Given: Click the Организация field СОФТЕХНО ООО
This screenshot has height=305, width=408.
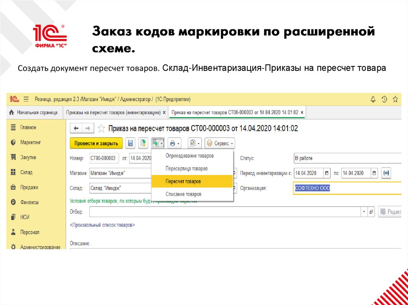Looking at the screenshot, I should [347, 188].
